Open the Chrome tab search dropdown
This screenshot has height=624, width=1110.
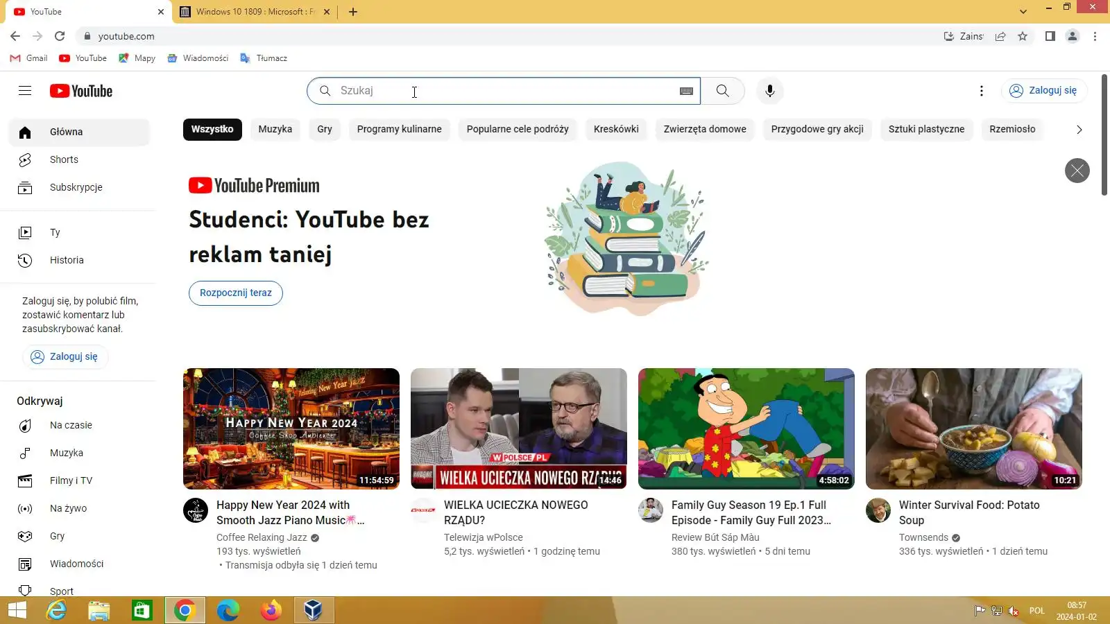[1023, 12]
